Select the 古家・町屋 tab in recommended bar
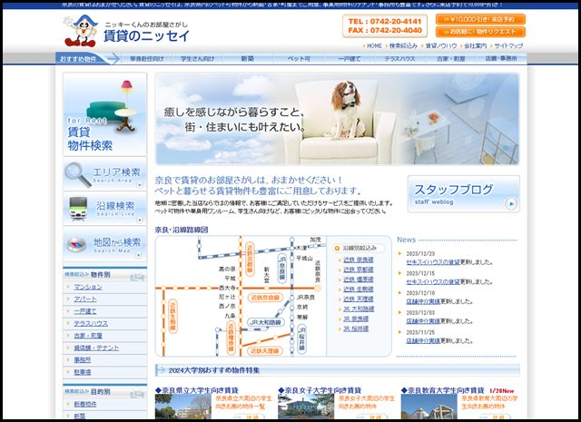 pos(450,59)
